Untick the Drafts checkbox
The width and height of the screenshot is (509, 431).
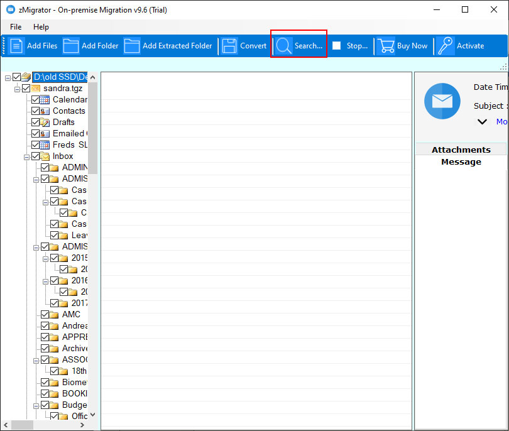pos(35,123)
